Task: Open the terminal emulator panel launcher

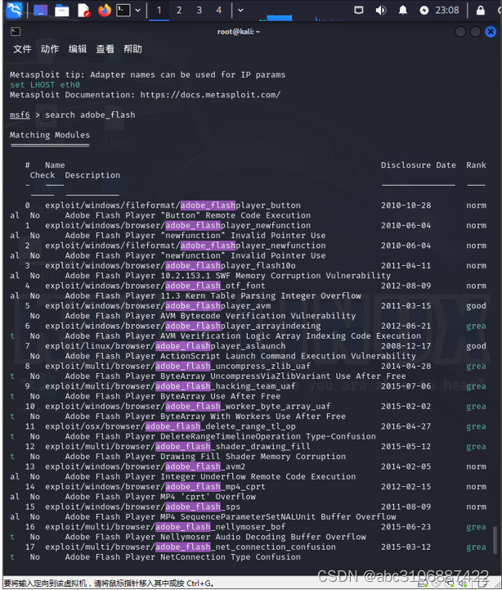Action: point(123,10)
